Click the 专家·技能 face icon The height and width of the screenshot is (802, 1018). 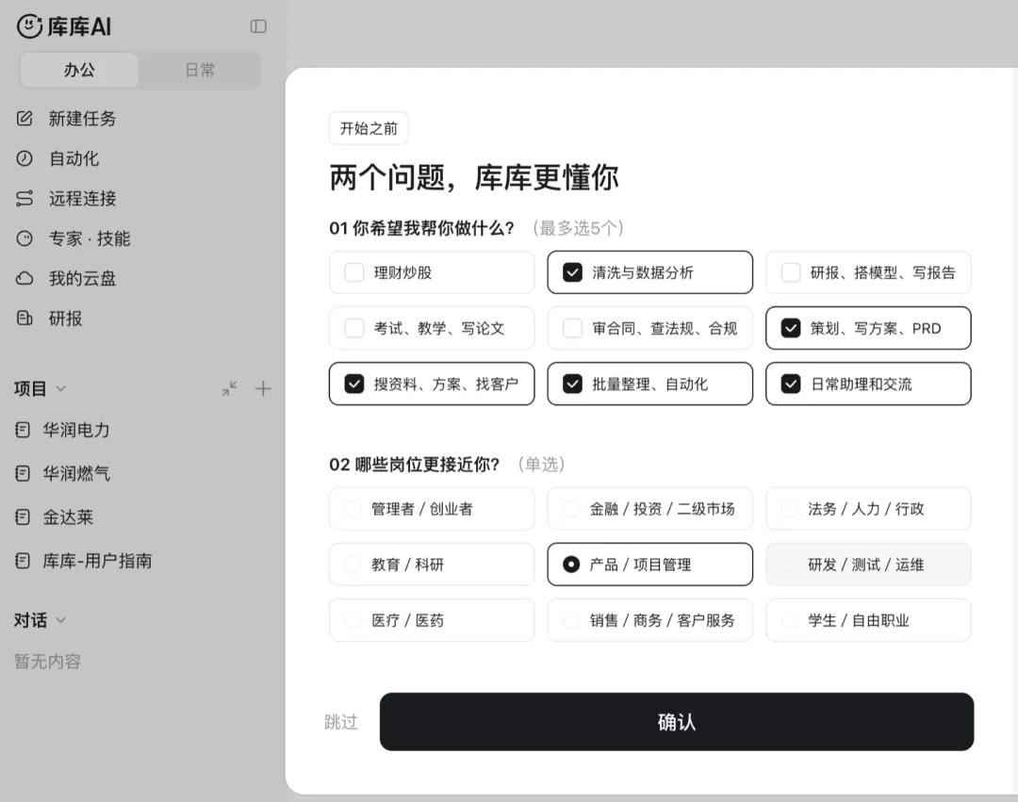pyautogui.click(x=24, y=238)
